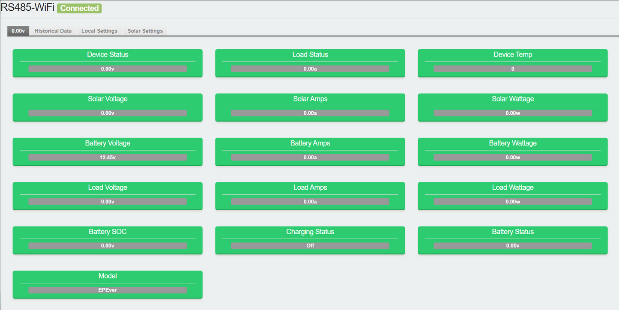Screen dimensions: 619x310
Task: Click the Solar Amps reading bar
Action: [310, 113]
